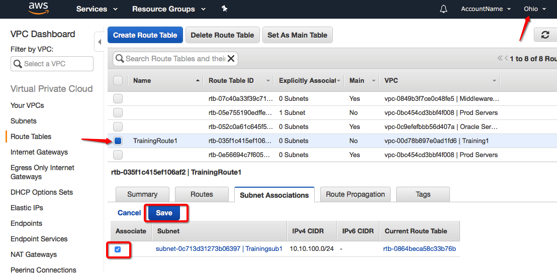This screenshot has width=557, height=273.
Task: Clear the route table search with X
Action: coord(231,59)
